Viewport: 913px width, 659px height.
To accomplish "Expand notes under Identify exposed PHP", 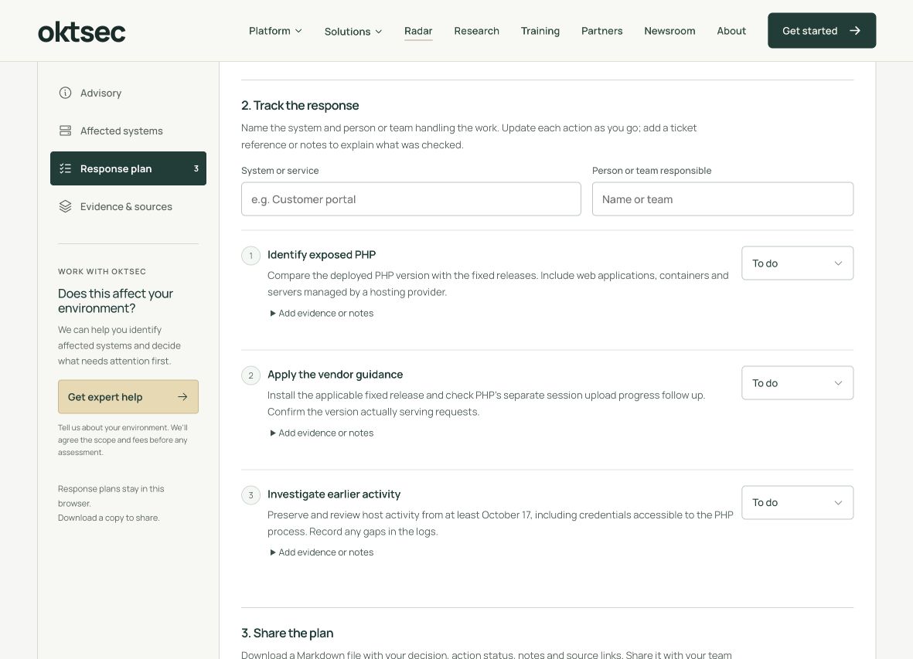I will click(x=322, y=313).
